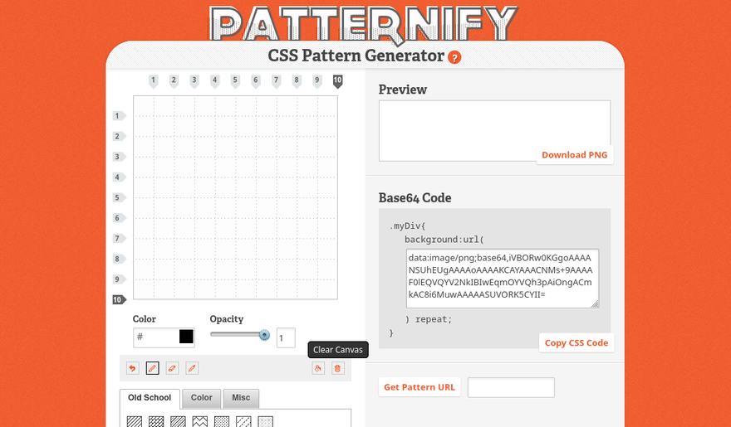Set grid height with row marker 7

[120, 239]
